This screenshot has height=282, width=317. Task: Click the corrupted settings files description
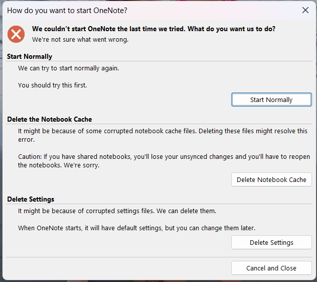pos(117,211)
